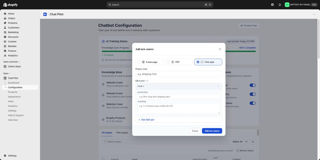Click the Cancel button
Image resolution: width=320 pixels, height=160 pixels.
click(x=195, y=131)
